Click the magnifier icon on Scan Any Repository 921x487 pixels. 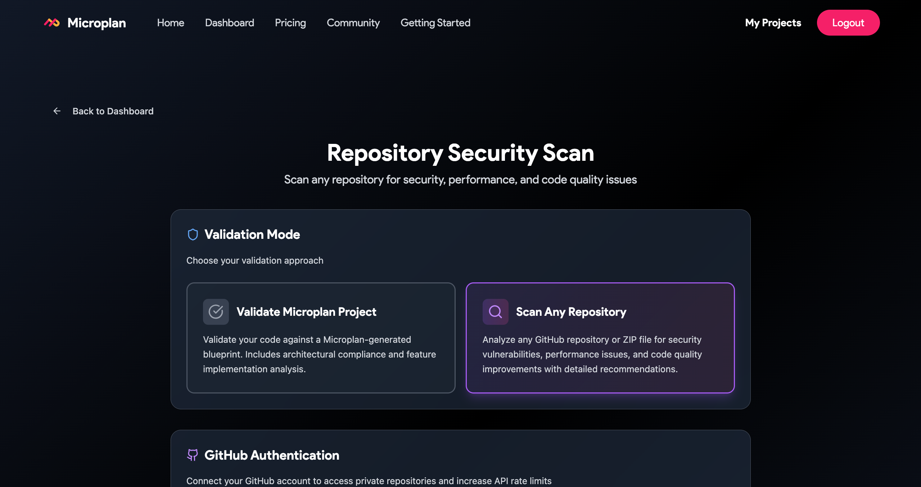tap(495, 312)
